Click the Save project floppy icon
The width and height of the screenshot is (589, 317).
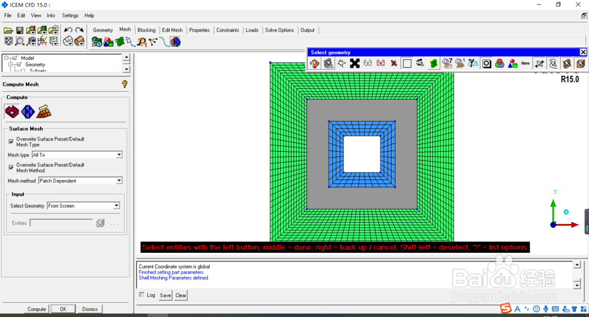click(19, 31)
